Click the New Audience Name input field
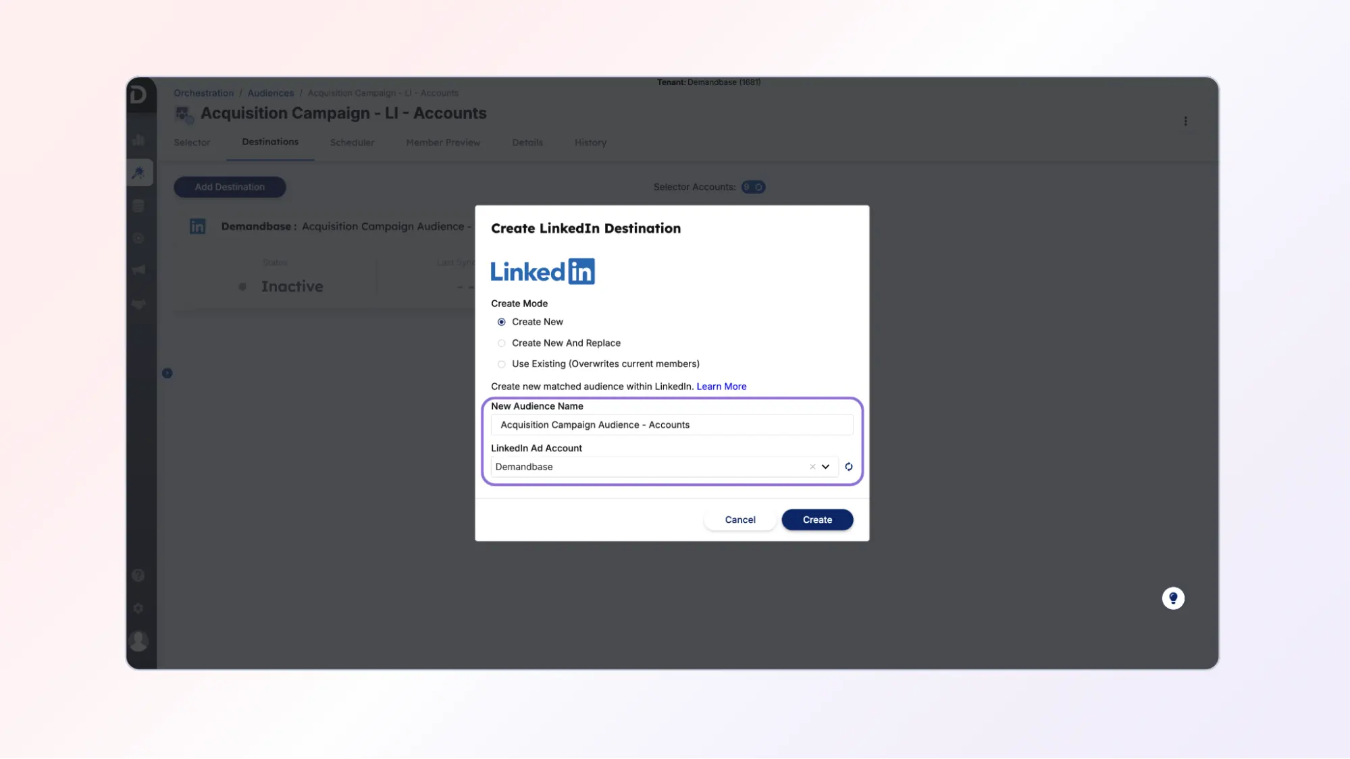 [x=671, y=424]
